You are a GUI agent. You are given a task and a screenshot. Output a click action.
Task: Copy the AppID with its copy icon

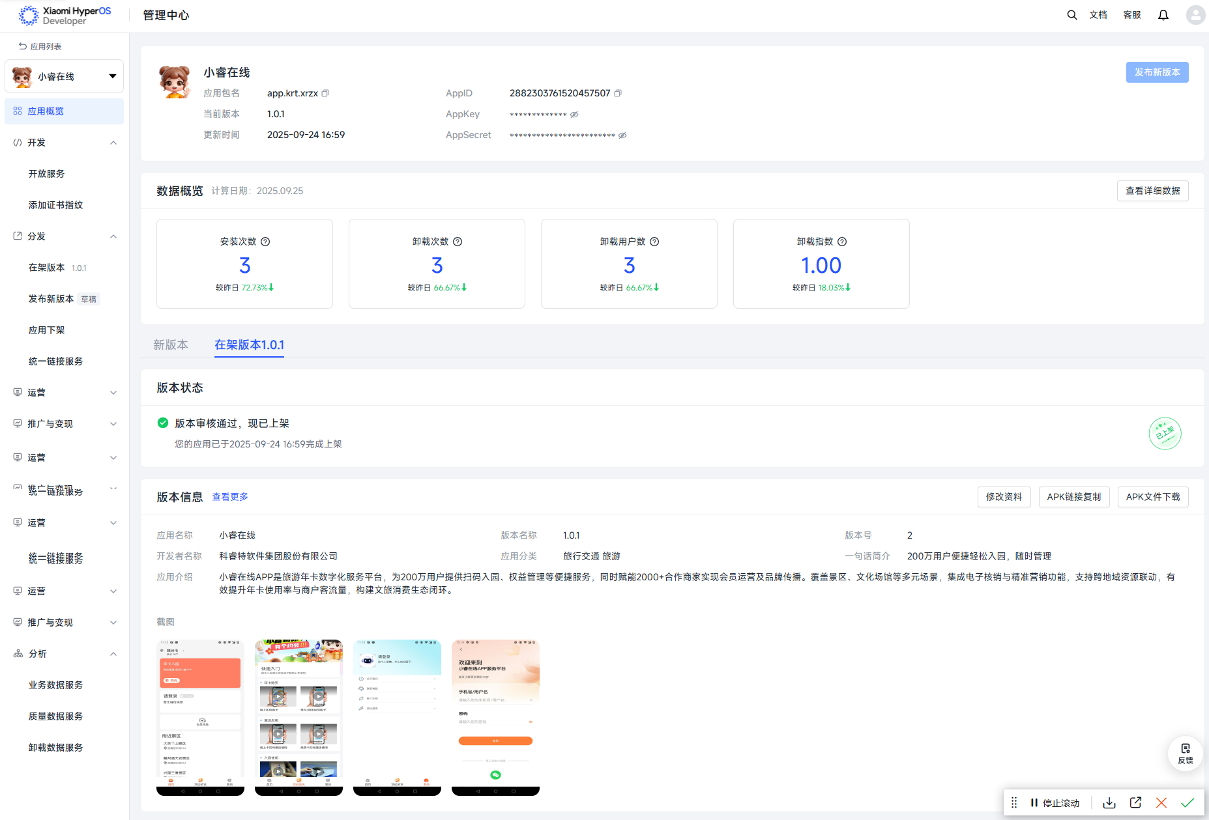point(618,93)
